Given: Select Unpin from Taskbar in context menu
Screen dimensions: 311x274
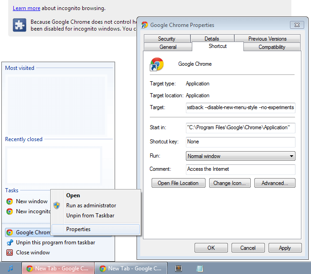Looking at the screenshot, I should 90,216.
